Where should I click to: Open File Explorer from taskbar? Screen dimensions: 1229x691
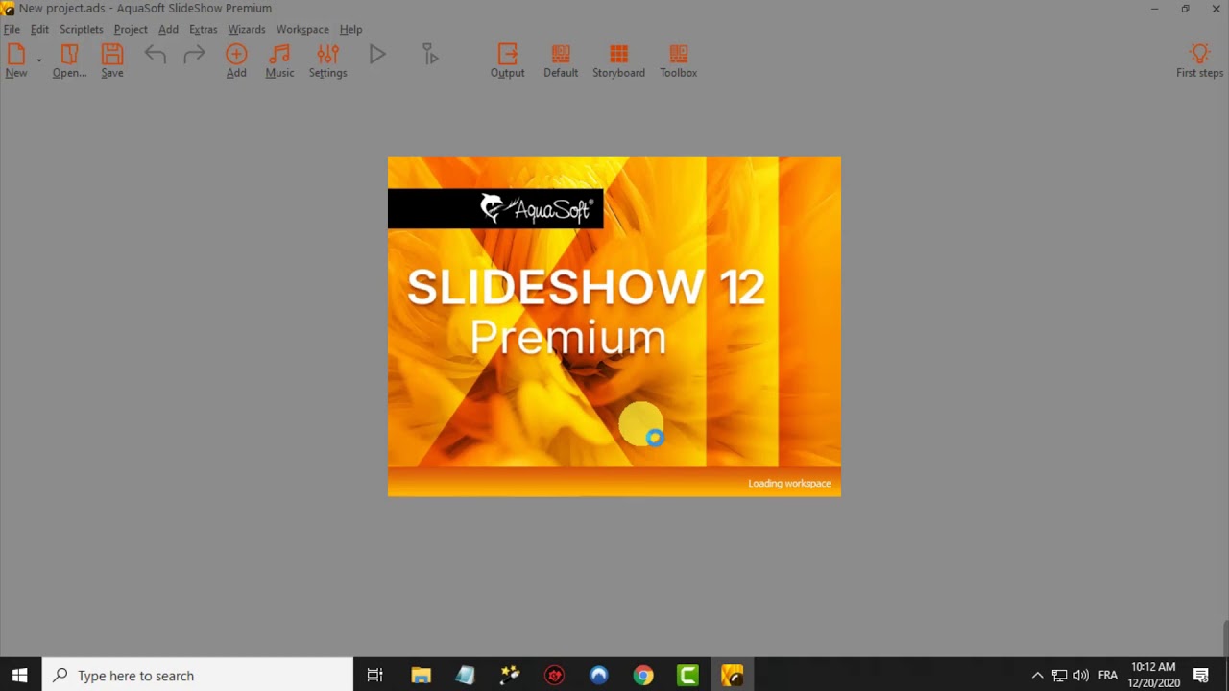pos(421,676)
